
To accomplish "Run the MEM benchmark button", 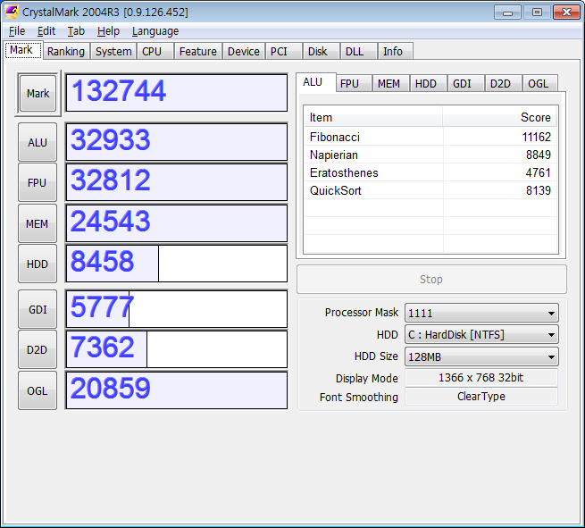I will (x=38, y=223).
